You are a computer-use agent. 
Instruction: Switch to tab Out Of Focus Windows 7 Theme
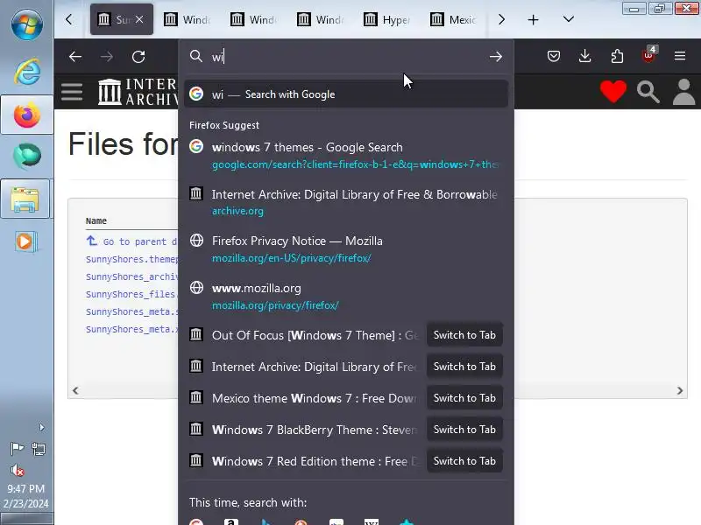pos(464,335)
